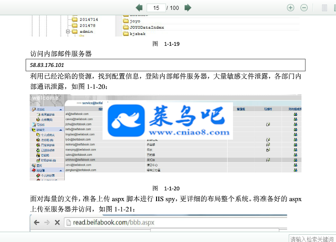Open the joyo folder
The width and height of the screenshot is (336, 242).
132,21
